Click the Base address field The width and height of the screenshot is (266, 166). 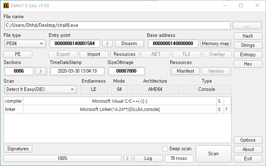(x=173, y=44)
